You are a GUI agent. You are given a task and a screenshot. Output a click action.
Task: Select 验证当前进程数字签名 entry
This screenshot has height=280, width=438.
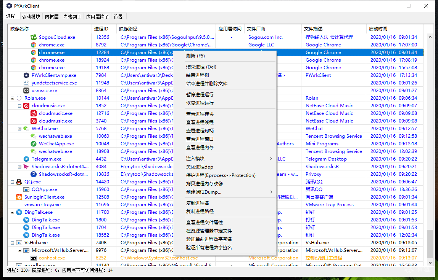tap(225, 239)
